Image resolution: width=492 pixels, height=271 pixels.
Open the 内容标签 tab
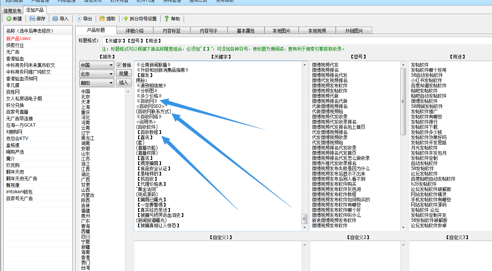172,31
